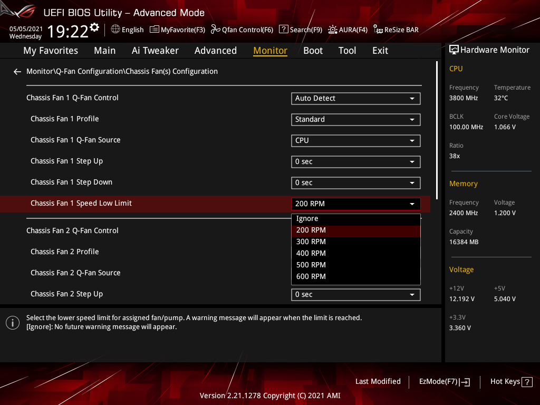This screenshot has width=540, height=405.
Task: Select Chassis Fan 2 Step Up label
Action: [x=67, y=294]
